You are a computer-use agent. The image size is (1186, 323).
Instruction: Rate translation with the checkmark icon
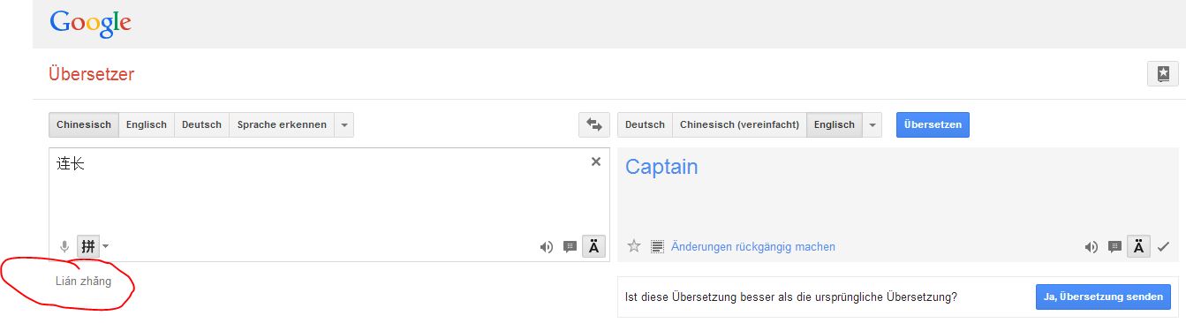[x=1163, y=247]
